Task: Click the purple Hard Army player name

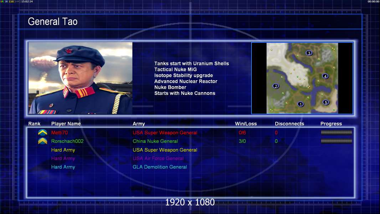Action: point(63,158)
